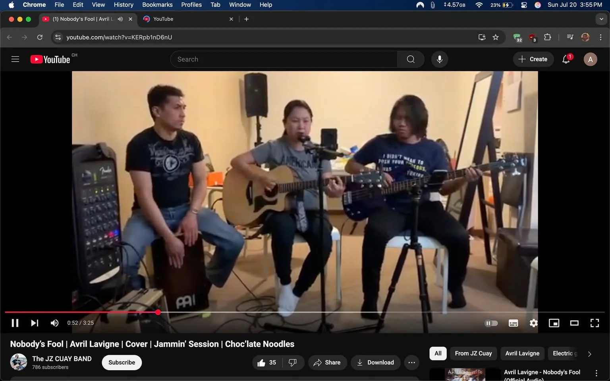Image resolution: width=610 pixels, height=381 pixels.
Task: View site information icon in address bar
Action: point(58,37)
